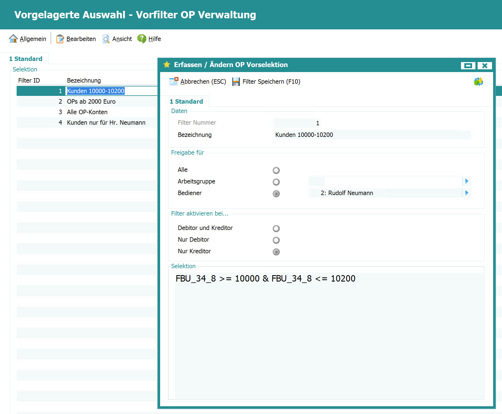Choose Nur Debitor radio option
The image size is (502, 414).
pyautogui.click(x=276, y=240)
